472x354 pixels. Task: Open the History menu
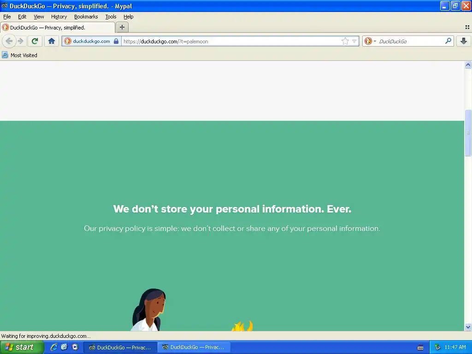[59, 17]
